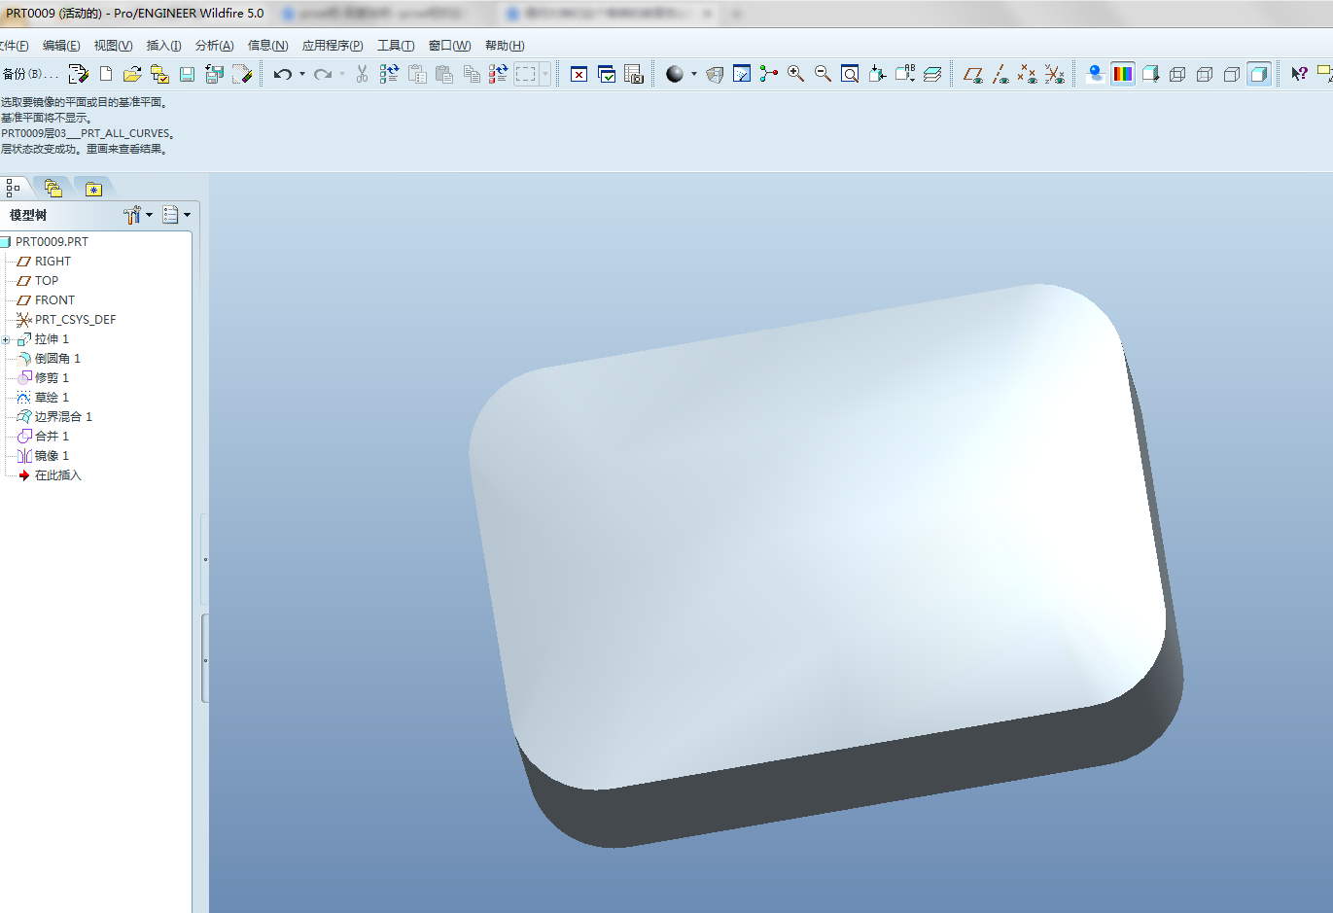Click the Save file toolbar icon

188,74
